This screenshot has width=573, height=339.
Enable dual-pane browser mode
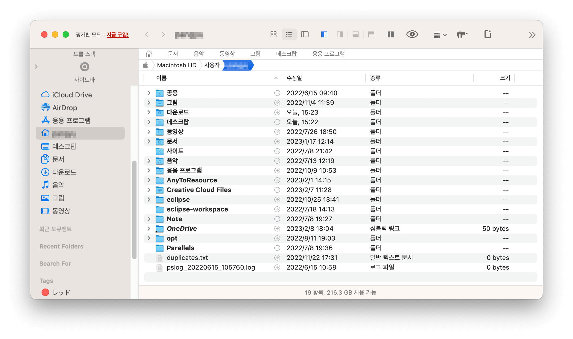[390, 34]
